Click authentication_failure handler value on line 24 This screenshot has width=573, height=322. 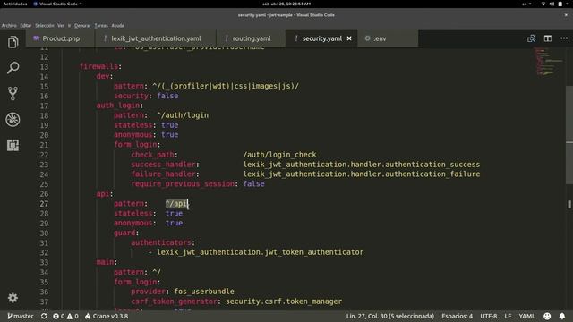[362, 174]
